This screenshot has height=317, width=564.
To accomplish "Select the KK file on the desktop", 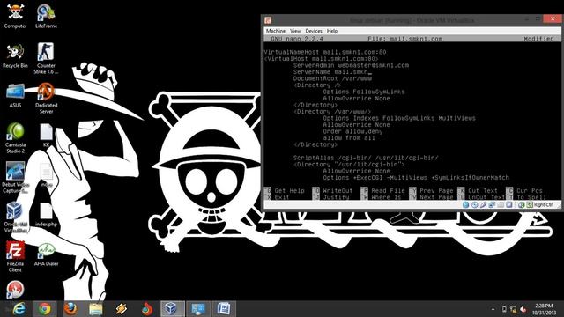I will (46, 136).
